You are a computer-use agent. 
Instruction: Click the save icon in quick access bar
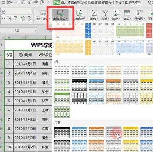[23, 2]
